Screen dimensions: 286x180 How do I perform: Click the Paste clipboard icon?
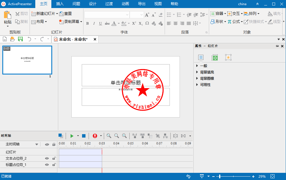7,15
